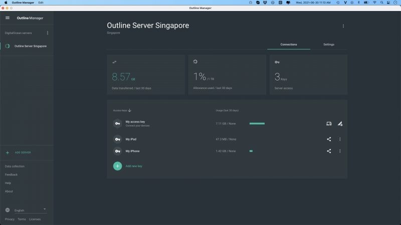Open the hamburger menu in sidebar

tap(8, 18)
